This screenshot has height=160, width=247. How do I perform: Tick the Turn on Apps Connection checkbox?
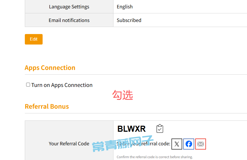[28, 85]
